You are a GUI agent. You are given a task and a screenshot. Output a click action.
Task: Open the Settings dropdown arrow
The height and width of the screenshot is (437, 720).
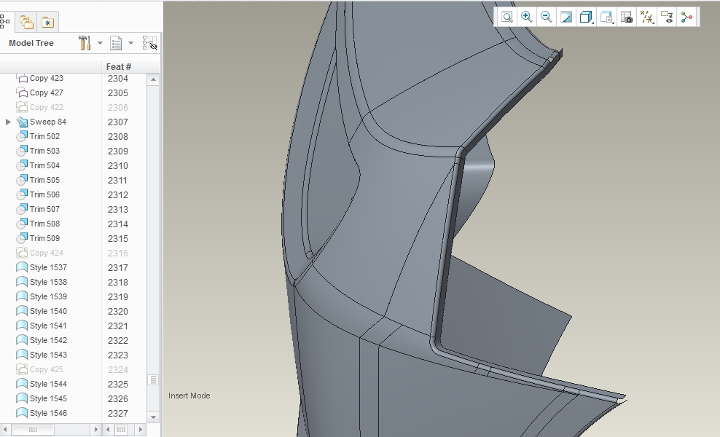(x=100, y=43)
